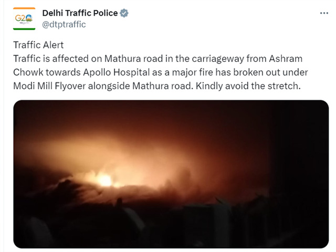Click the green stripe under the avatar logo
Viewport: 336px width, 252px height.
(x=24, y=29)
